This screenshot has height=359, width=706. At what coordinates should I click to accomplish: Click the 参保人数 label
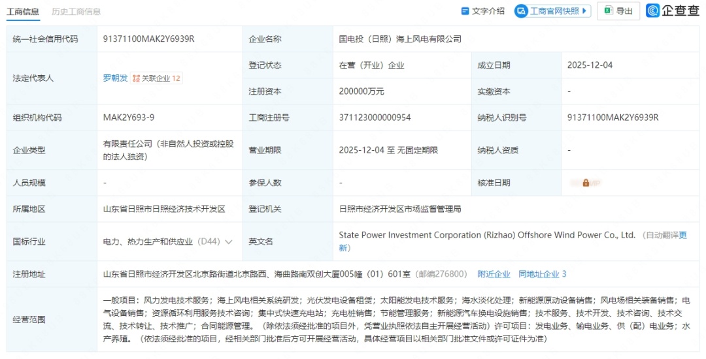[x=265, y=183]
